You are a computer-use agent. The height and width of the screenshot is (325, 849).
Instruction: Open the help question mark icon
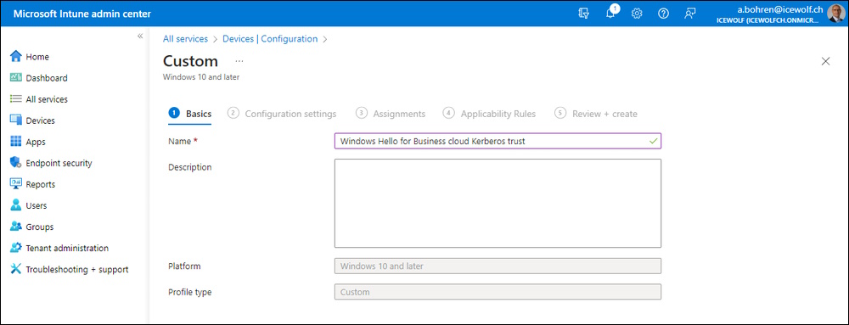coord(663,14)
